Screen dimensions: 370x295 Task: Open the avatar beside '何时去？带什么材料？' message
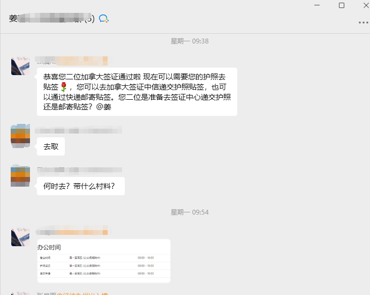pyautogui.click(x=20, y=175)
